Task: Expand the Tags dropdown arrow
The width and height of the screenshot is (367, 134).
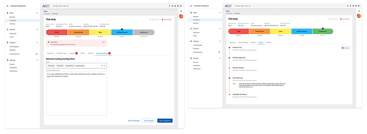Action: (x=105, y=66)
